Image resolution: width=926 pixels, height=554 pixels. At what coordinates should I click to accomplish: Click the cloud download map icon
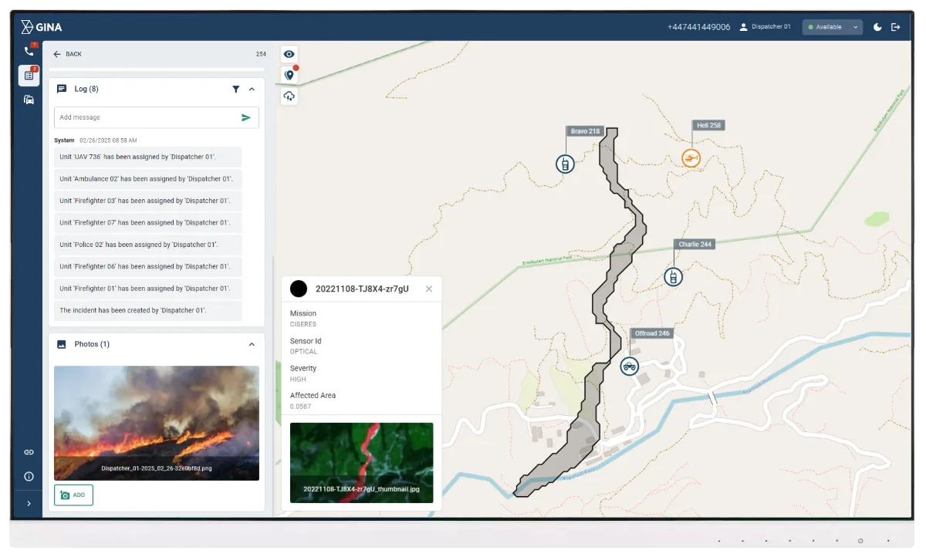point(289,96)
